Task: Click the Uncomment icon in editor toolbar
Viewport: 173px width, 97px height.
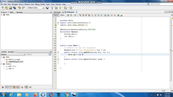Action: (121, 15)
